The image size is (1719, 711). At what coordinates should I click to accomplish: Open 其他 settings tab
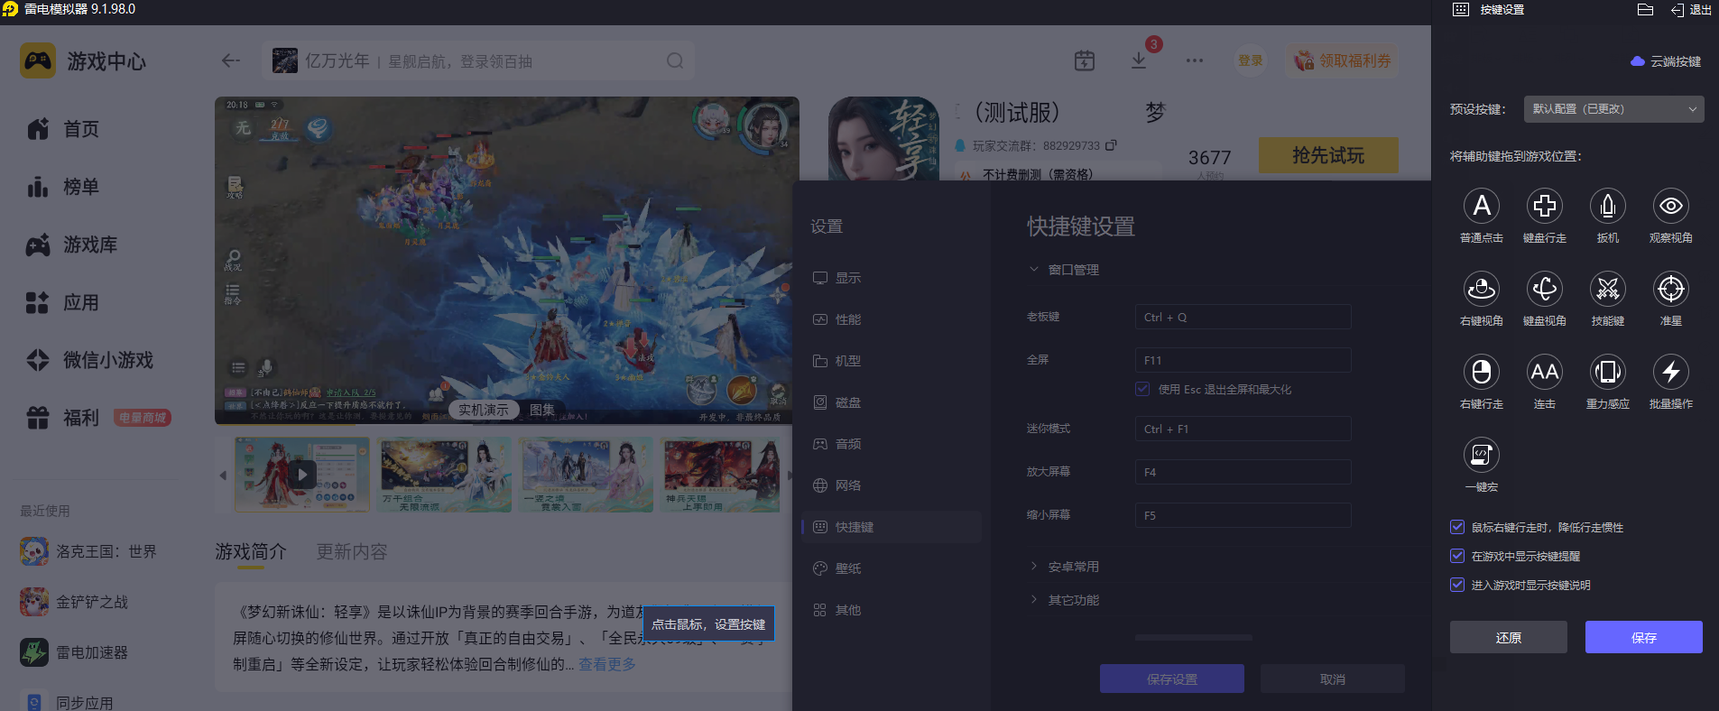tap(892, 610)
